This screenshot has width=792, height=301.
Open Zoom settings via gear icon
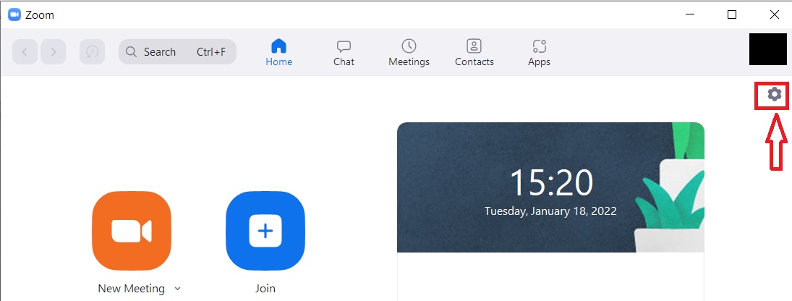774,94
